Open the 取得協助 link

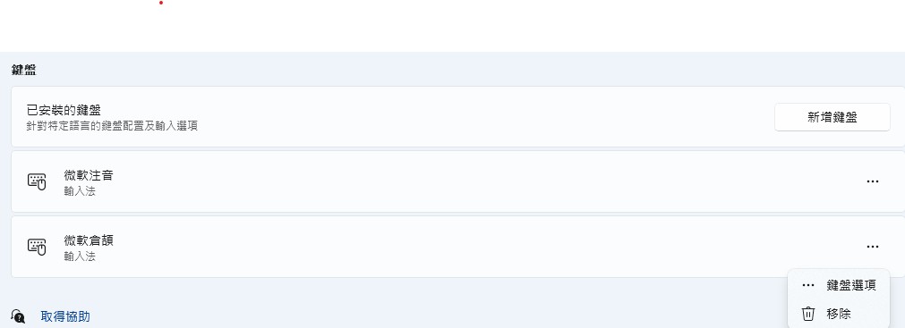coord(65,316)
